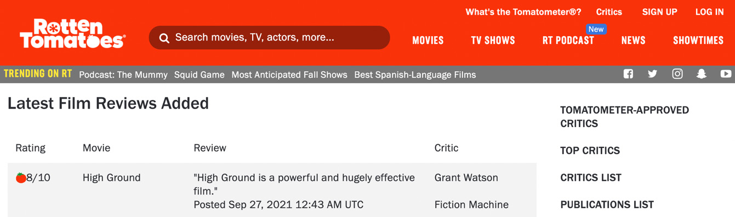Click the search movies input field
This screenshot has width=735, height=217.
(x=269, y=38)
